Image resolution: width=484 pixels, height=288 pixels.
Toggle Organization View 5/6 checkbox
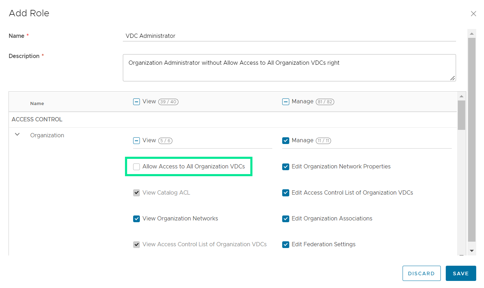click(x=136, y=140)
